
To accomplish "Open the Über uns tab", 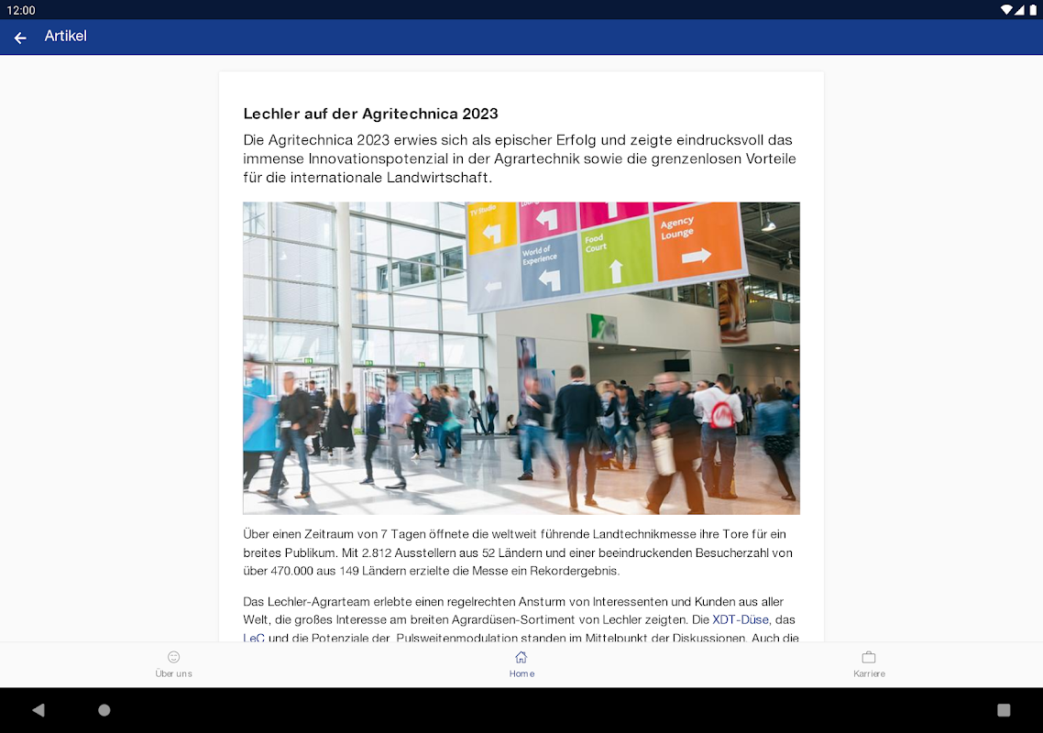I will point(173,664).
